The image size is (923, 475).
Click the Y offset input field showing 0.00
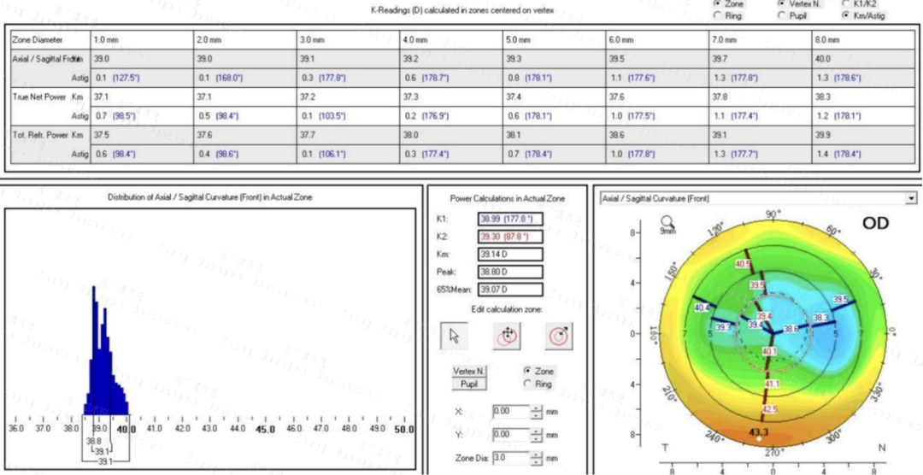click(x=511, y=436)
